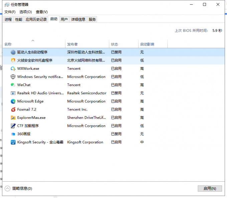Click the 启用(N) button
This screenshot has height=198, width=227.
pos(210,188)
